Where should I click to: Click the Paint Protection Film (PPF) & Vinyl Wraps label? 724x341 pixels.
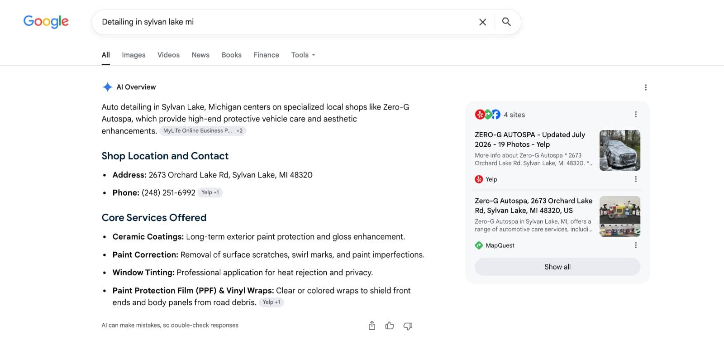coord(193,290)
